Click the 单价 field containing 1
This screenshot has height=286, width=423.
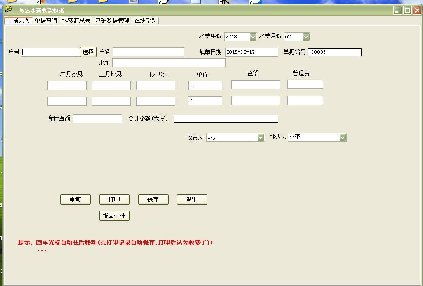205,85
